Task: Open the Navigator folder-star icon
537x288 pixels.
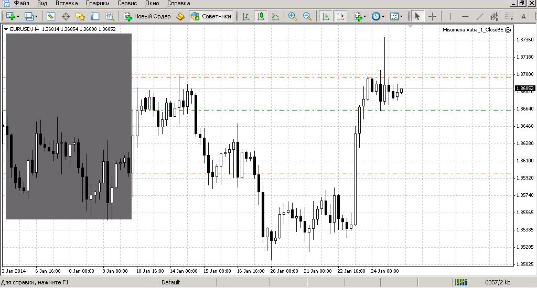Action: [x=80, y=16]
